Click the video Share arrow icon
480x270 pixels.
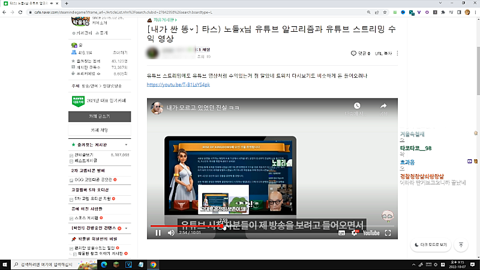point(383,106)
